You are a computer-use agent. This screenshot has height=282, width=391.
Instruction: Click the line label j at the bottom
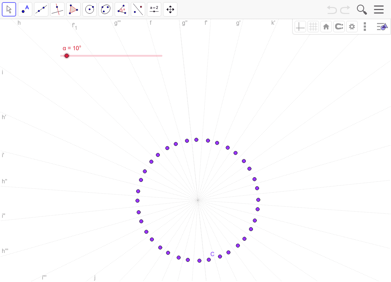[x=95, y=277]
